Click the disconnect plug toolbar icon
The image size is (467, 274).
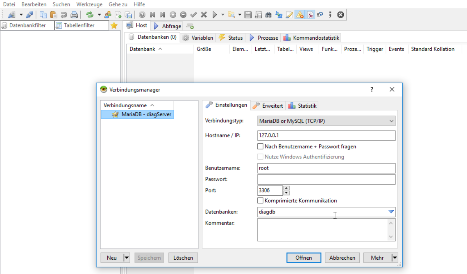[x=29, y=15]
